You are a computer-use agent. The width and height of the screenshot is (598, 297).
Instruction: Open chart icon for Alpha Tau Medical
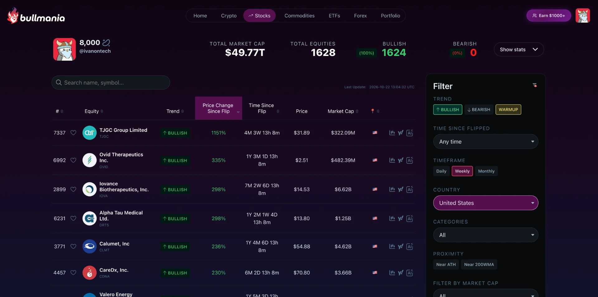[x=392, y=218]
